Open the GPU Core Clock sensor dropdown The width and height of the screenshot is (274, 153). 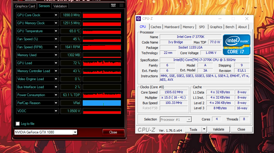[x=56, y=15]
